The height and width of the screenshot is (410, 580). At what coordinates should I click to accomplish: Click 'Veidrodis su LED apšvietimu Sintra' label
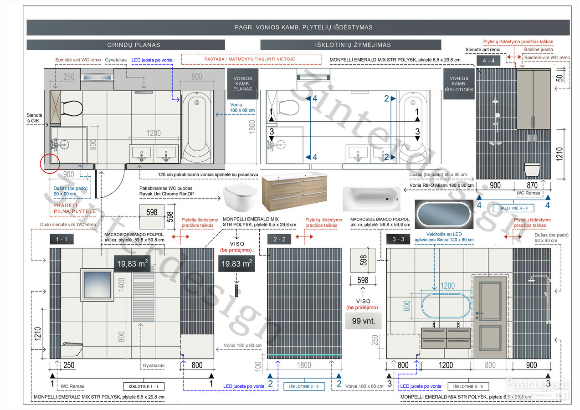click(444, 237)
